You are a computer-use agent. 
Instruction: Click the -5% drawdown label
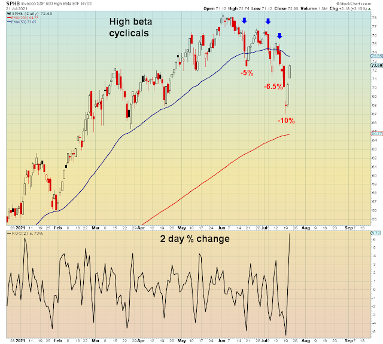point(247,73)
